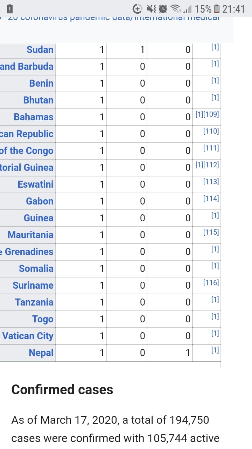This screenshot has height=449, width=252.
Task: Open the Bhutan article link
Action: coord(38,100)
